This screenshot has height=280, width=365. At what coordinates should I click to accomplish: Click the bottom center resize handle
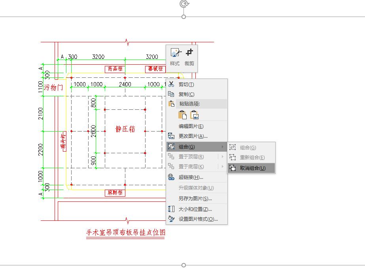click(x=183, y=265)
